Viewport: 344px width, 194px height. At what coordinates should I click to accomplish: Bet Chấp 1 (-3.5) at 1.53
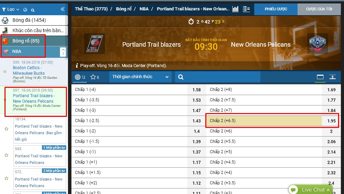139,100
